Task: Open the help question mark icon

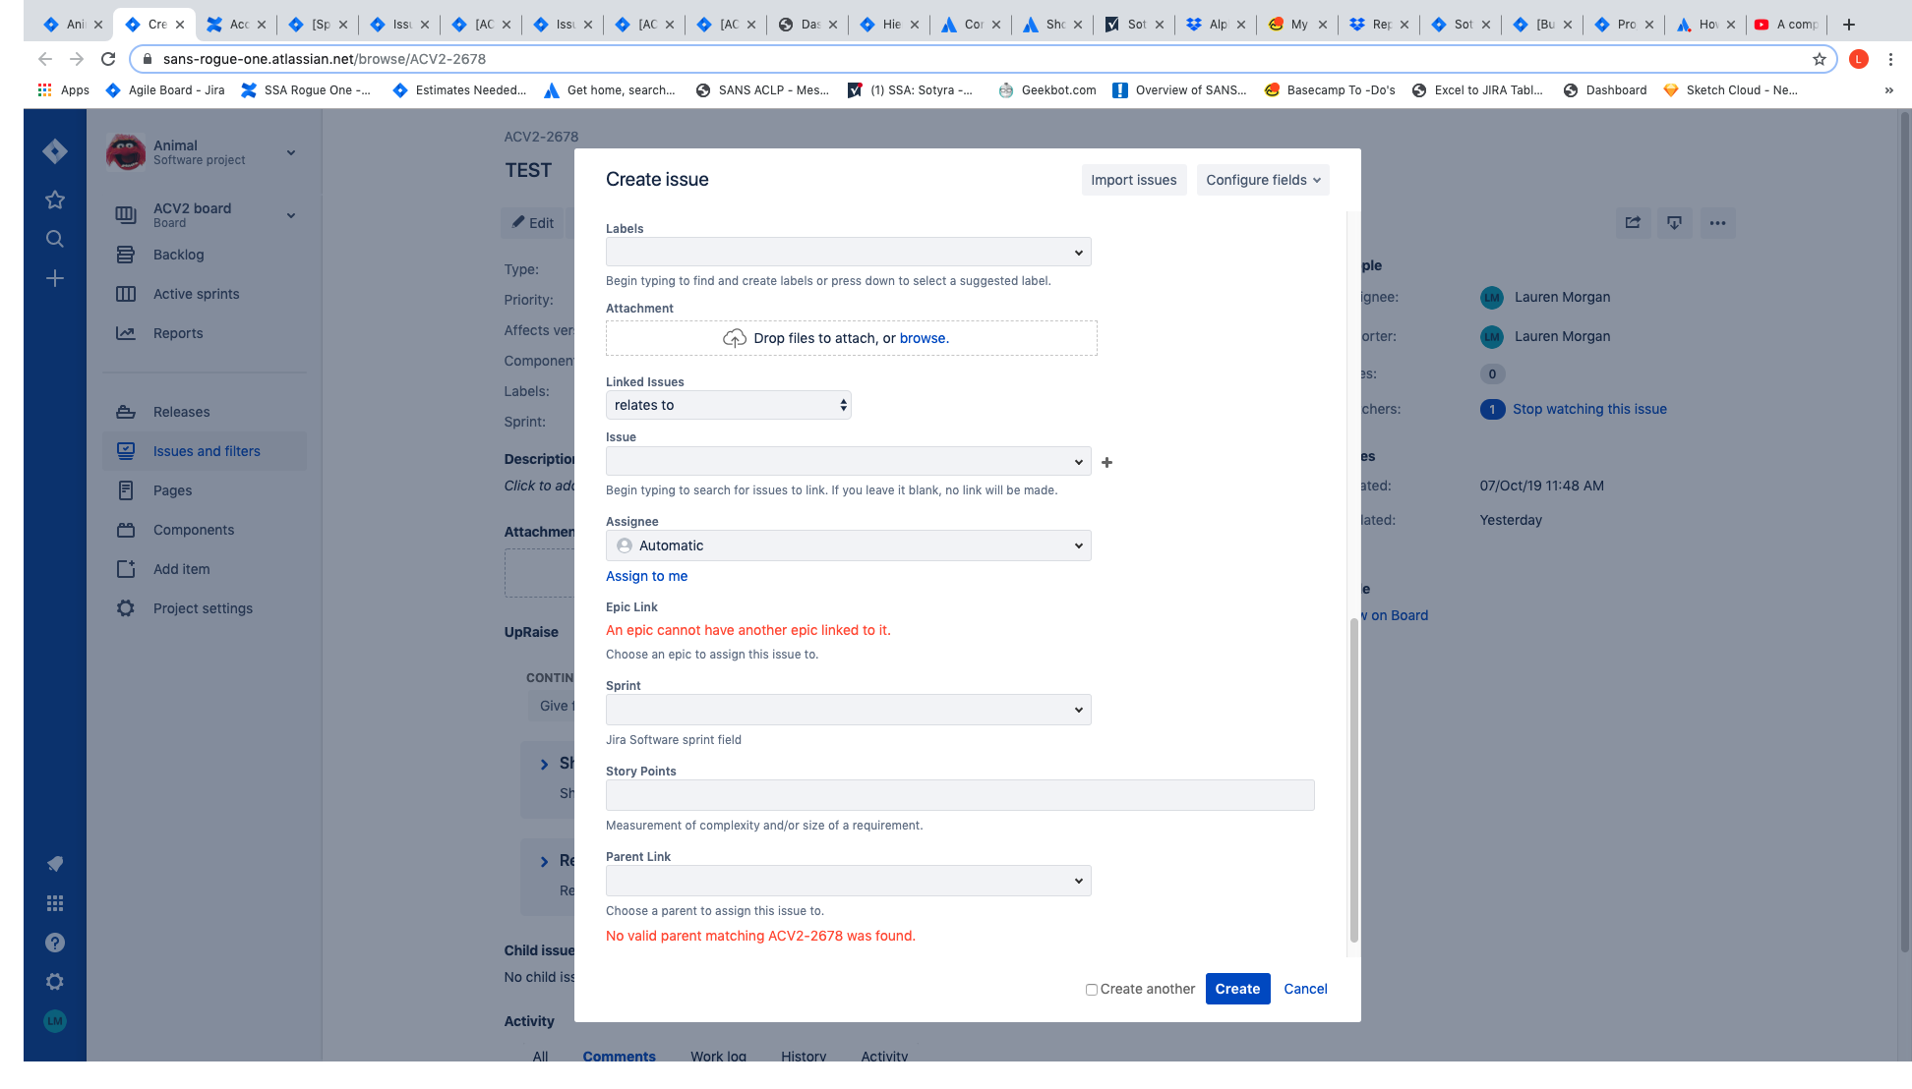Action: (55, 943)
